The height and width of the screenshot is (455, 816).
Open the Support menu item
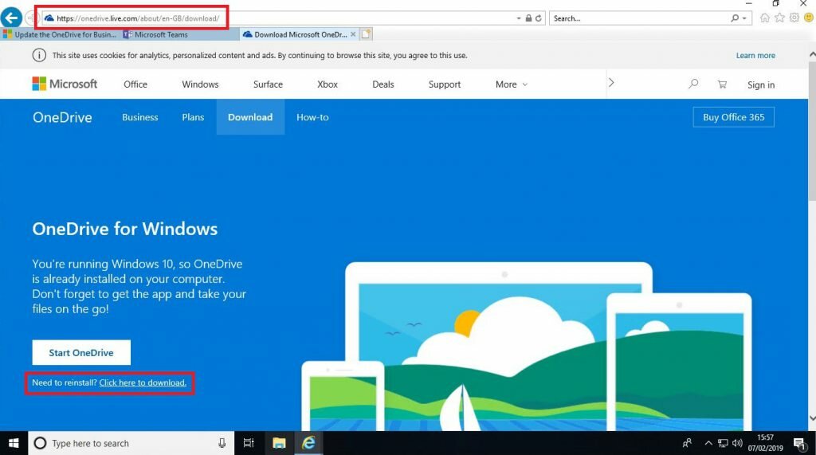pos(445,84)
